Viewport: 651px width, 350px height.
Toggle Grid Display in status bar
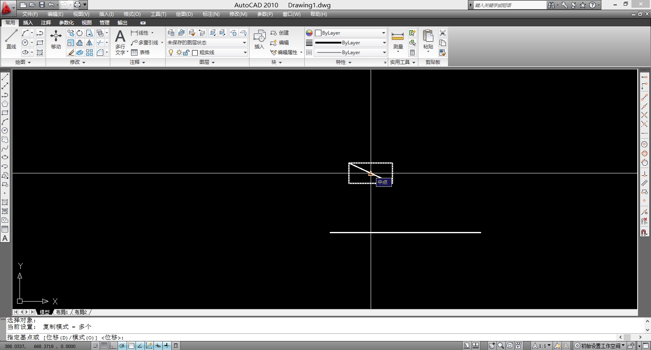click(x=104, y=346)
